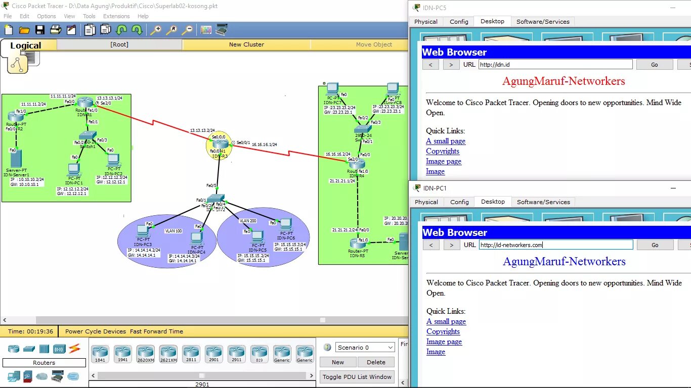The height and width of the screenshot is (388, 691).
Task: Select the Security devices category icon
Action: click(x=28, y=376)
